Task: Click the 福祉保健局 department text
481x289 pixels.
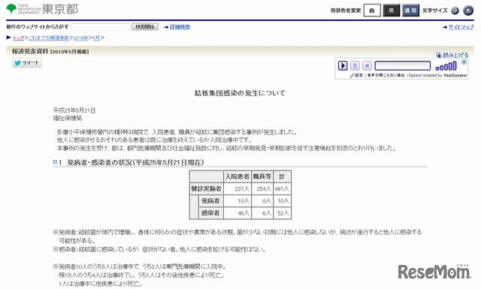Action: point(68,118)
